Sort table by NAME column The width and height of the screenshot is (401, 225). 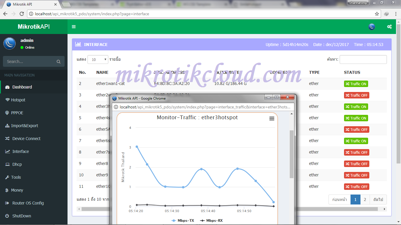102,72
